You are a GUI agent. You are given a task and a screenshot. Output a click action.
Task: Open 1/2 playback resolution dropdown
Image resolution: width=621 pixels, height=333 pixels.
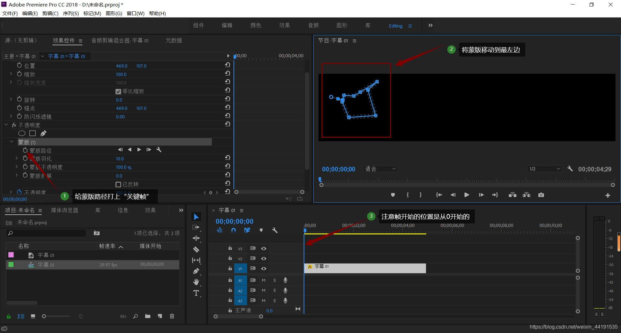[x=545, y=169]
